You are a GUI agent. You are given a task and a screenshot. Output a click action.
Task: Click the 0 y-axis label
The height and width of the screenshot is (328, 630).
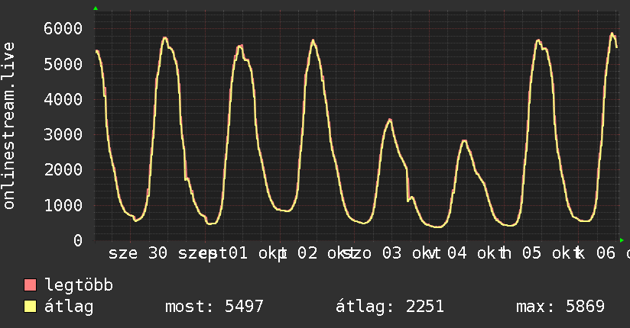(x=78, y=240)
